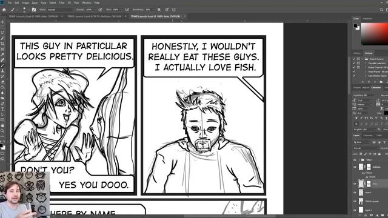Hide the letters group layer
Screen dimensions: 388x218
tap(355, 160)
